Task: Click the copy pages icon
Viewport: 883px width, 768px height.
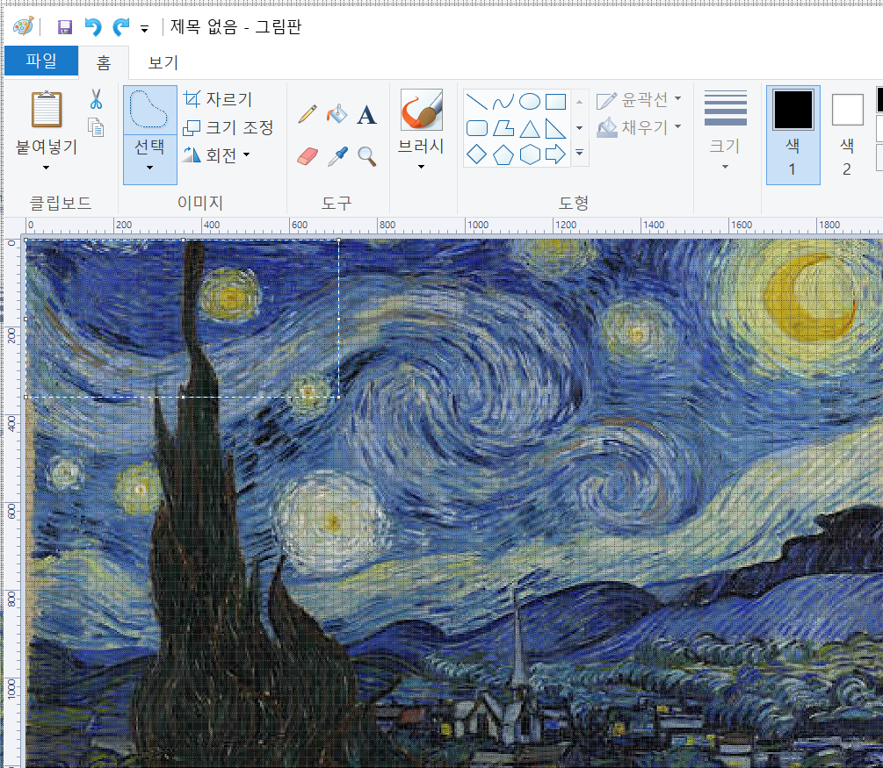Action: pos(97,127)
